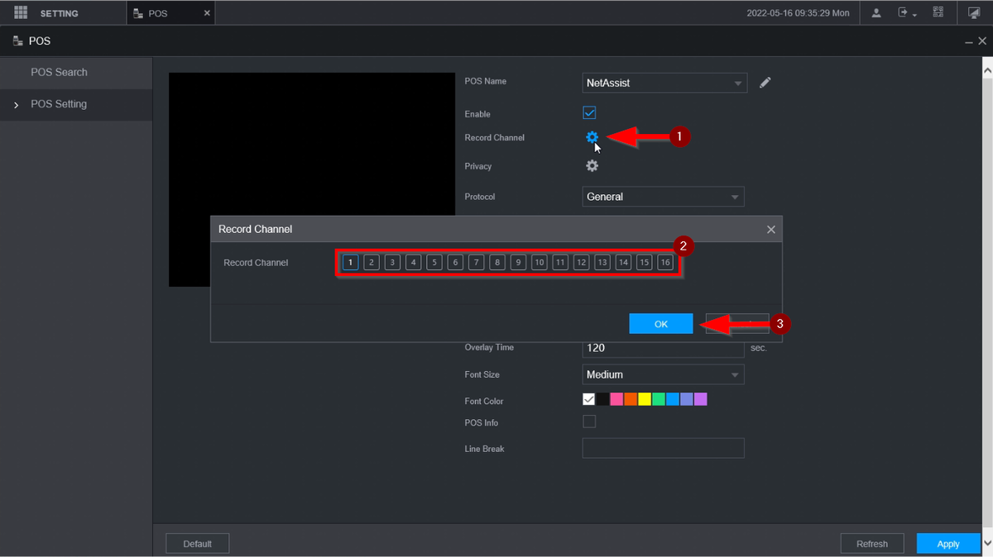Edit POS name with pencil icon
Viewport: 993px width, 557px height.
(765, 83)
